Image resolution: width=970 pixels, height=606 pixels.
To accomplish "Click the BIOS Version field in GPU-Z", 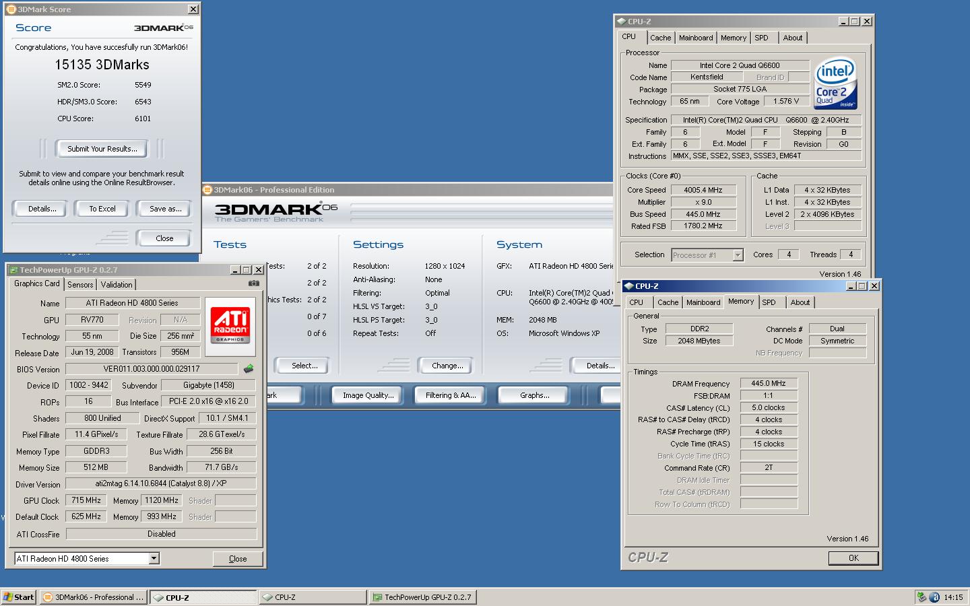I will coord(152,369).
